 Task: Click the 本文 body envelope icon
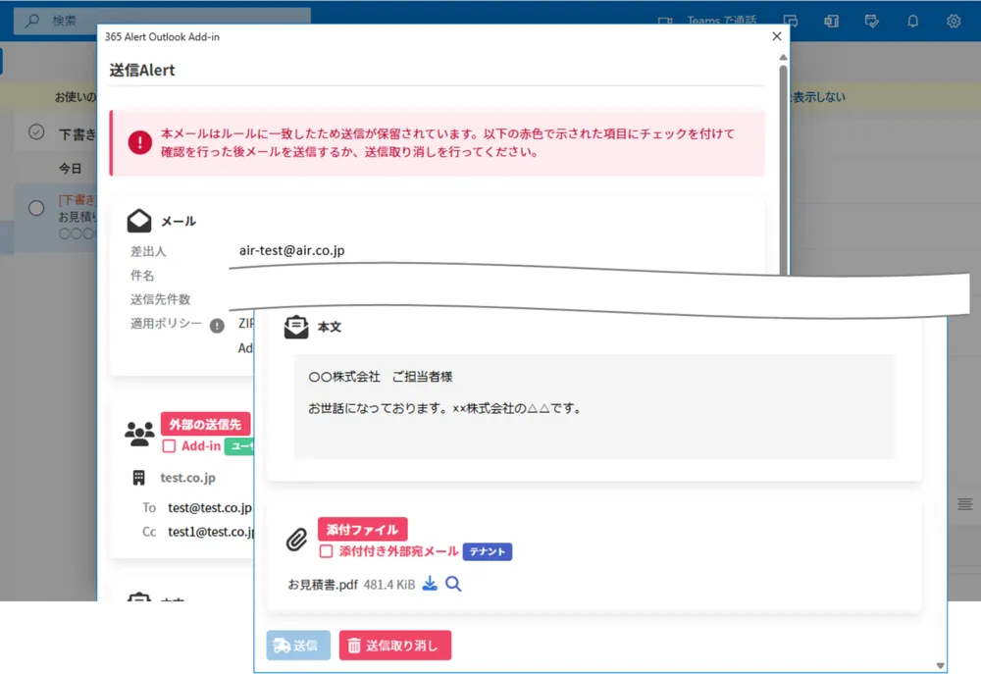(296, 327)
